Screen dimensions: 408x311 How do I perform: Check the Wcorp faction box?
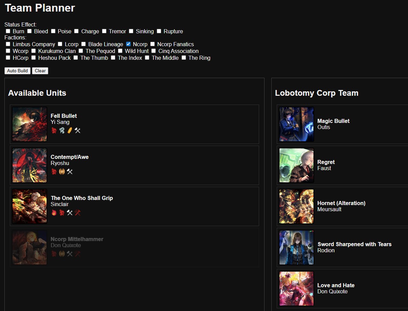8,51
